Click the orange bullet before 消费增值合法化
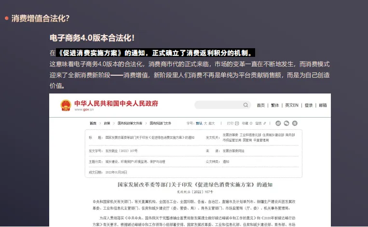368x227 pixels. click(7, 18)
